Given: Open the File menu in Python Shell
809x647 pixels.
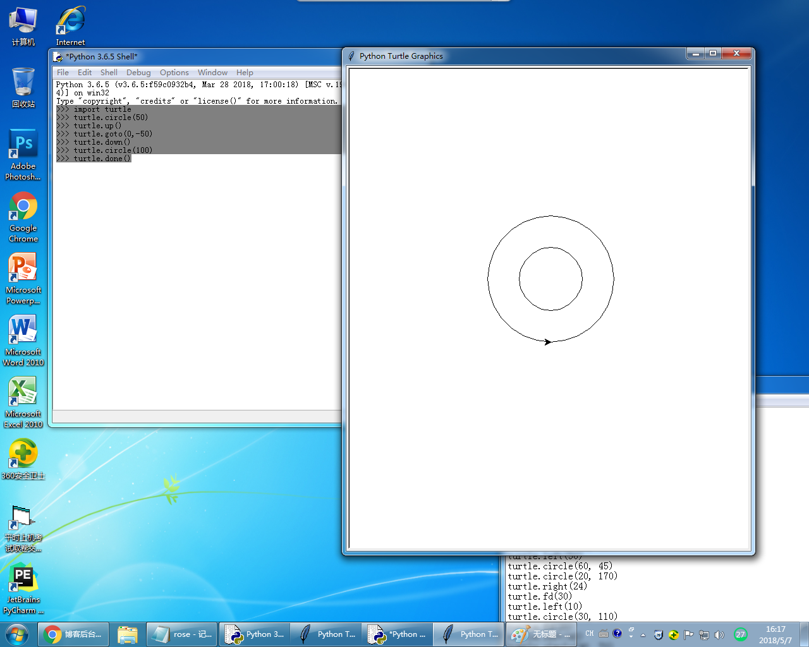Looking at the screenshot, I should (63, 73).
